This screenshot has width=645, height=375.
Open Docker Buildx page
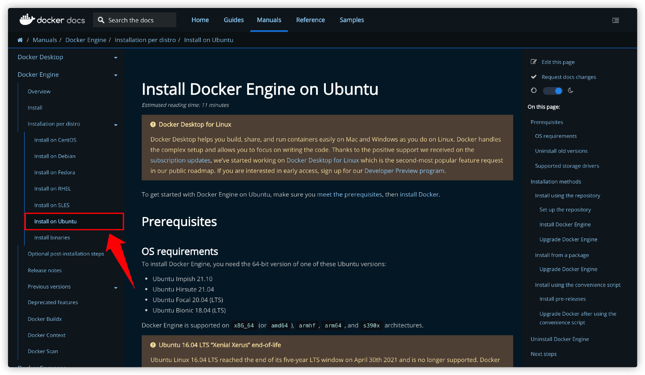pos(45,319)
